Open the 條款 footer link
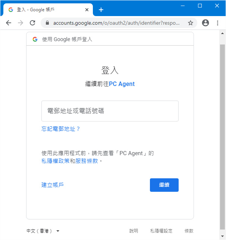 189,231
